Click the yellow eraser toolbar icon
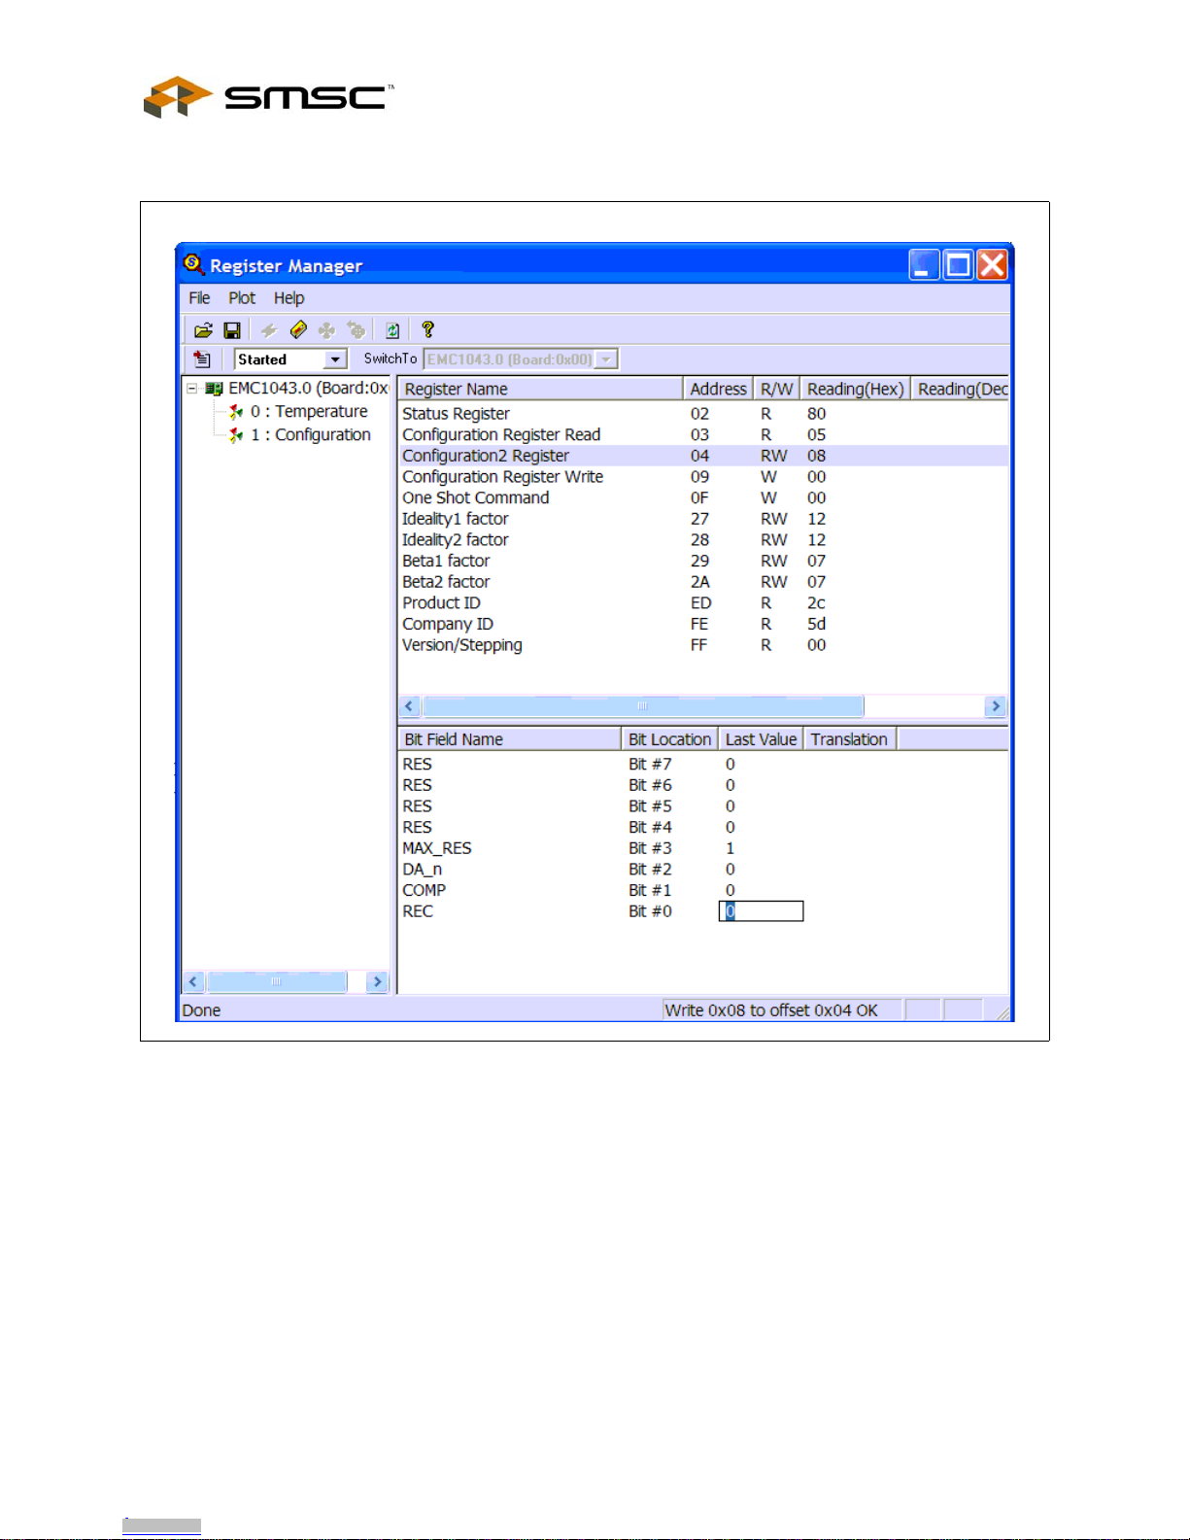Screen dimensions: 1190x1540 click(x=298, y=330)
